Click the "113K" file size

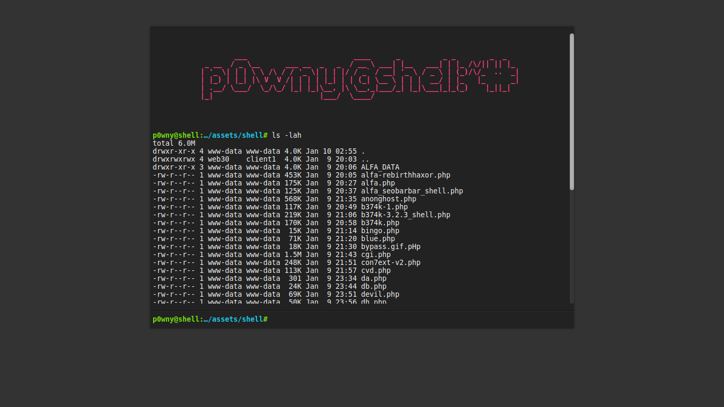point(293,270)
